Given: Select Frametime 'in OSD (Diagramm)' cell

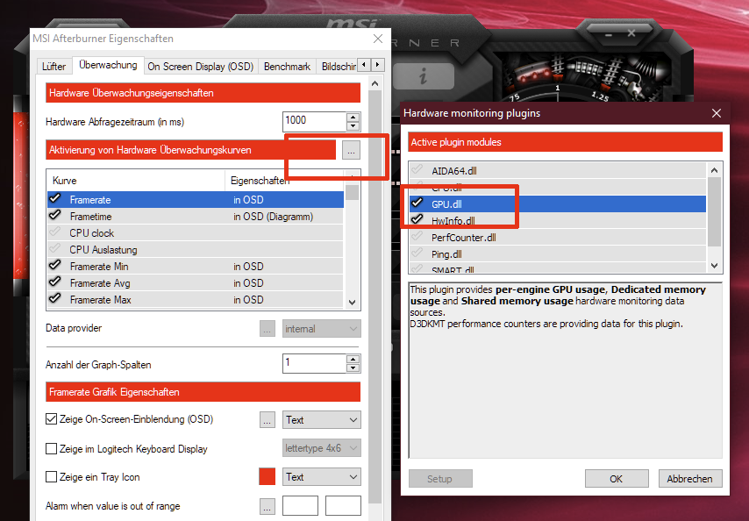Looking at the screenshot, I should (x=274, y=217).
